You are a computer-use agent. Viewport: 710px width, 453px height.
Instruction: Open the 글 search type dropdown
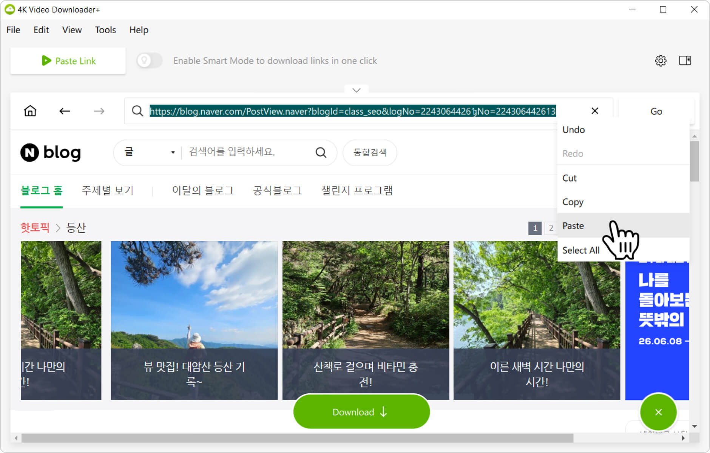pyautogui.click(x=150, y=153)
